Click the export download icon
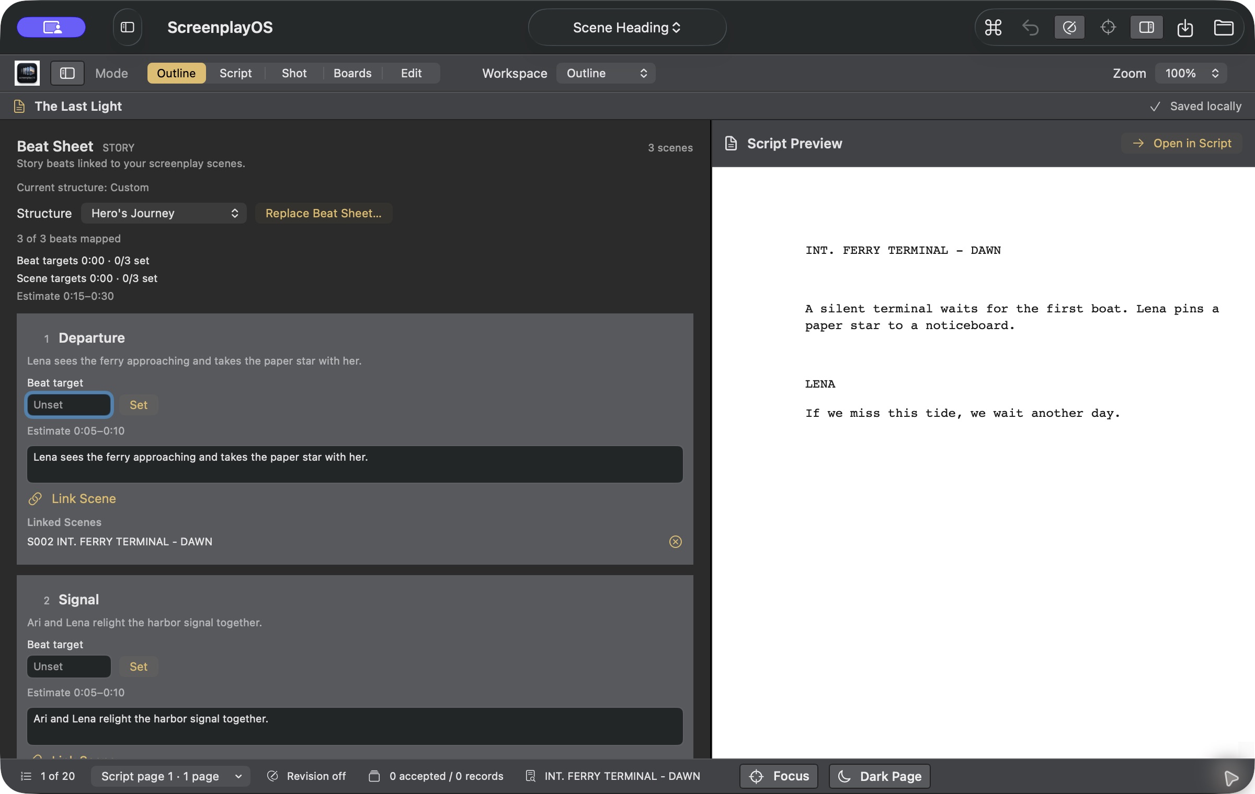This screenshot has width=1255, height=794. point(1185,27)
